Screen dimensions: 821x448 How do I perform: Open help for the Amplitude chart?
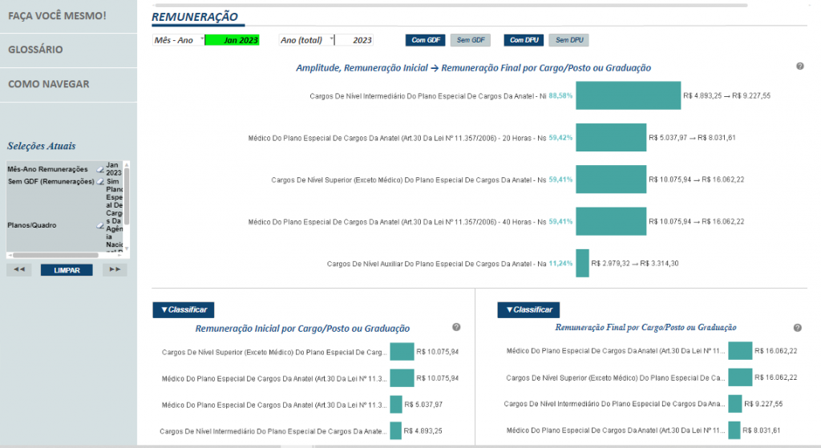point(800,66)
